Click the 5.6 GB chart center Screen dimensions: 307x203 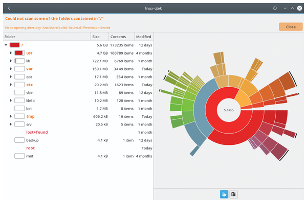point(229,110)
